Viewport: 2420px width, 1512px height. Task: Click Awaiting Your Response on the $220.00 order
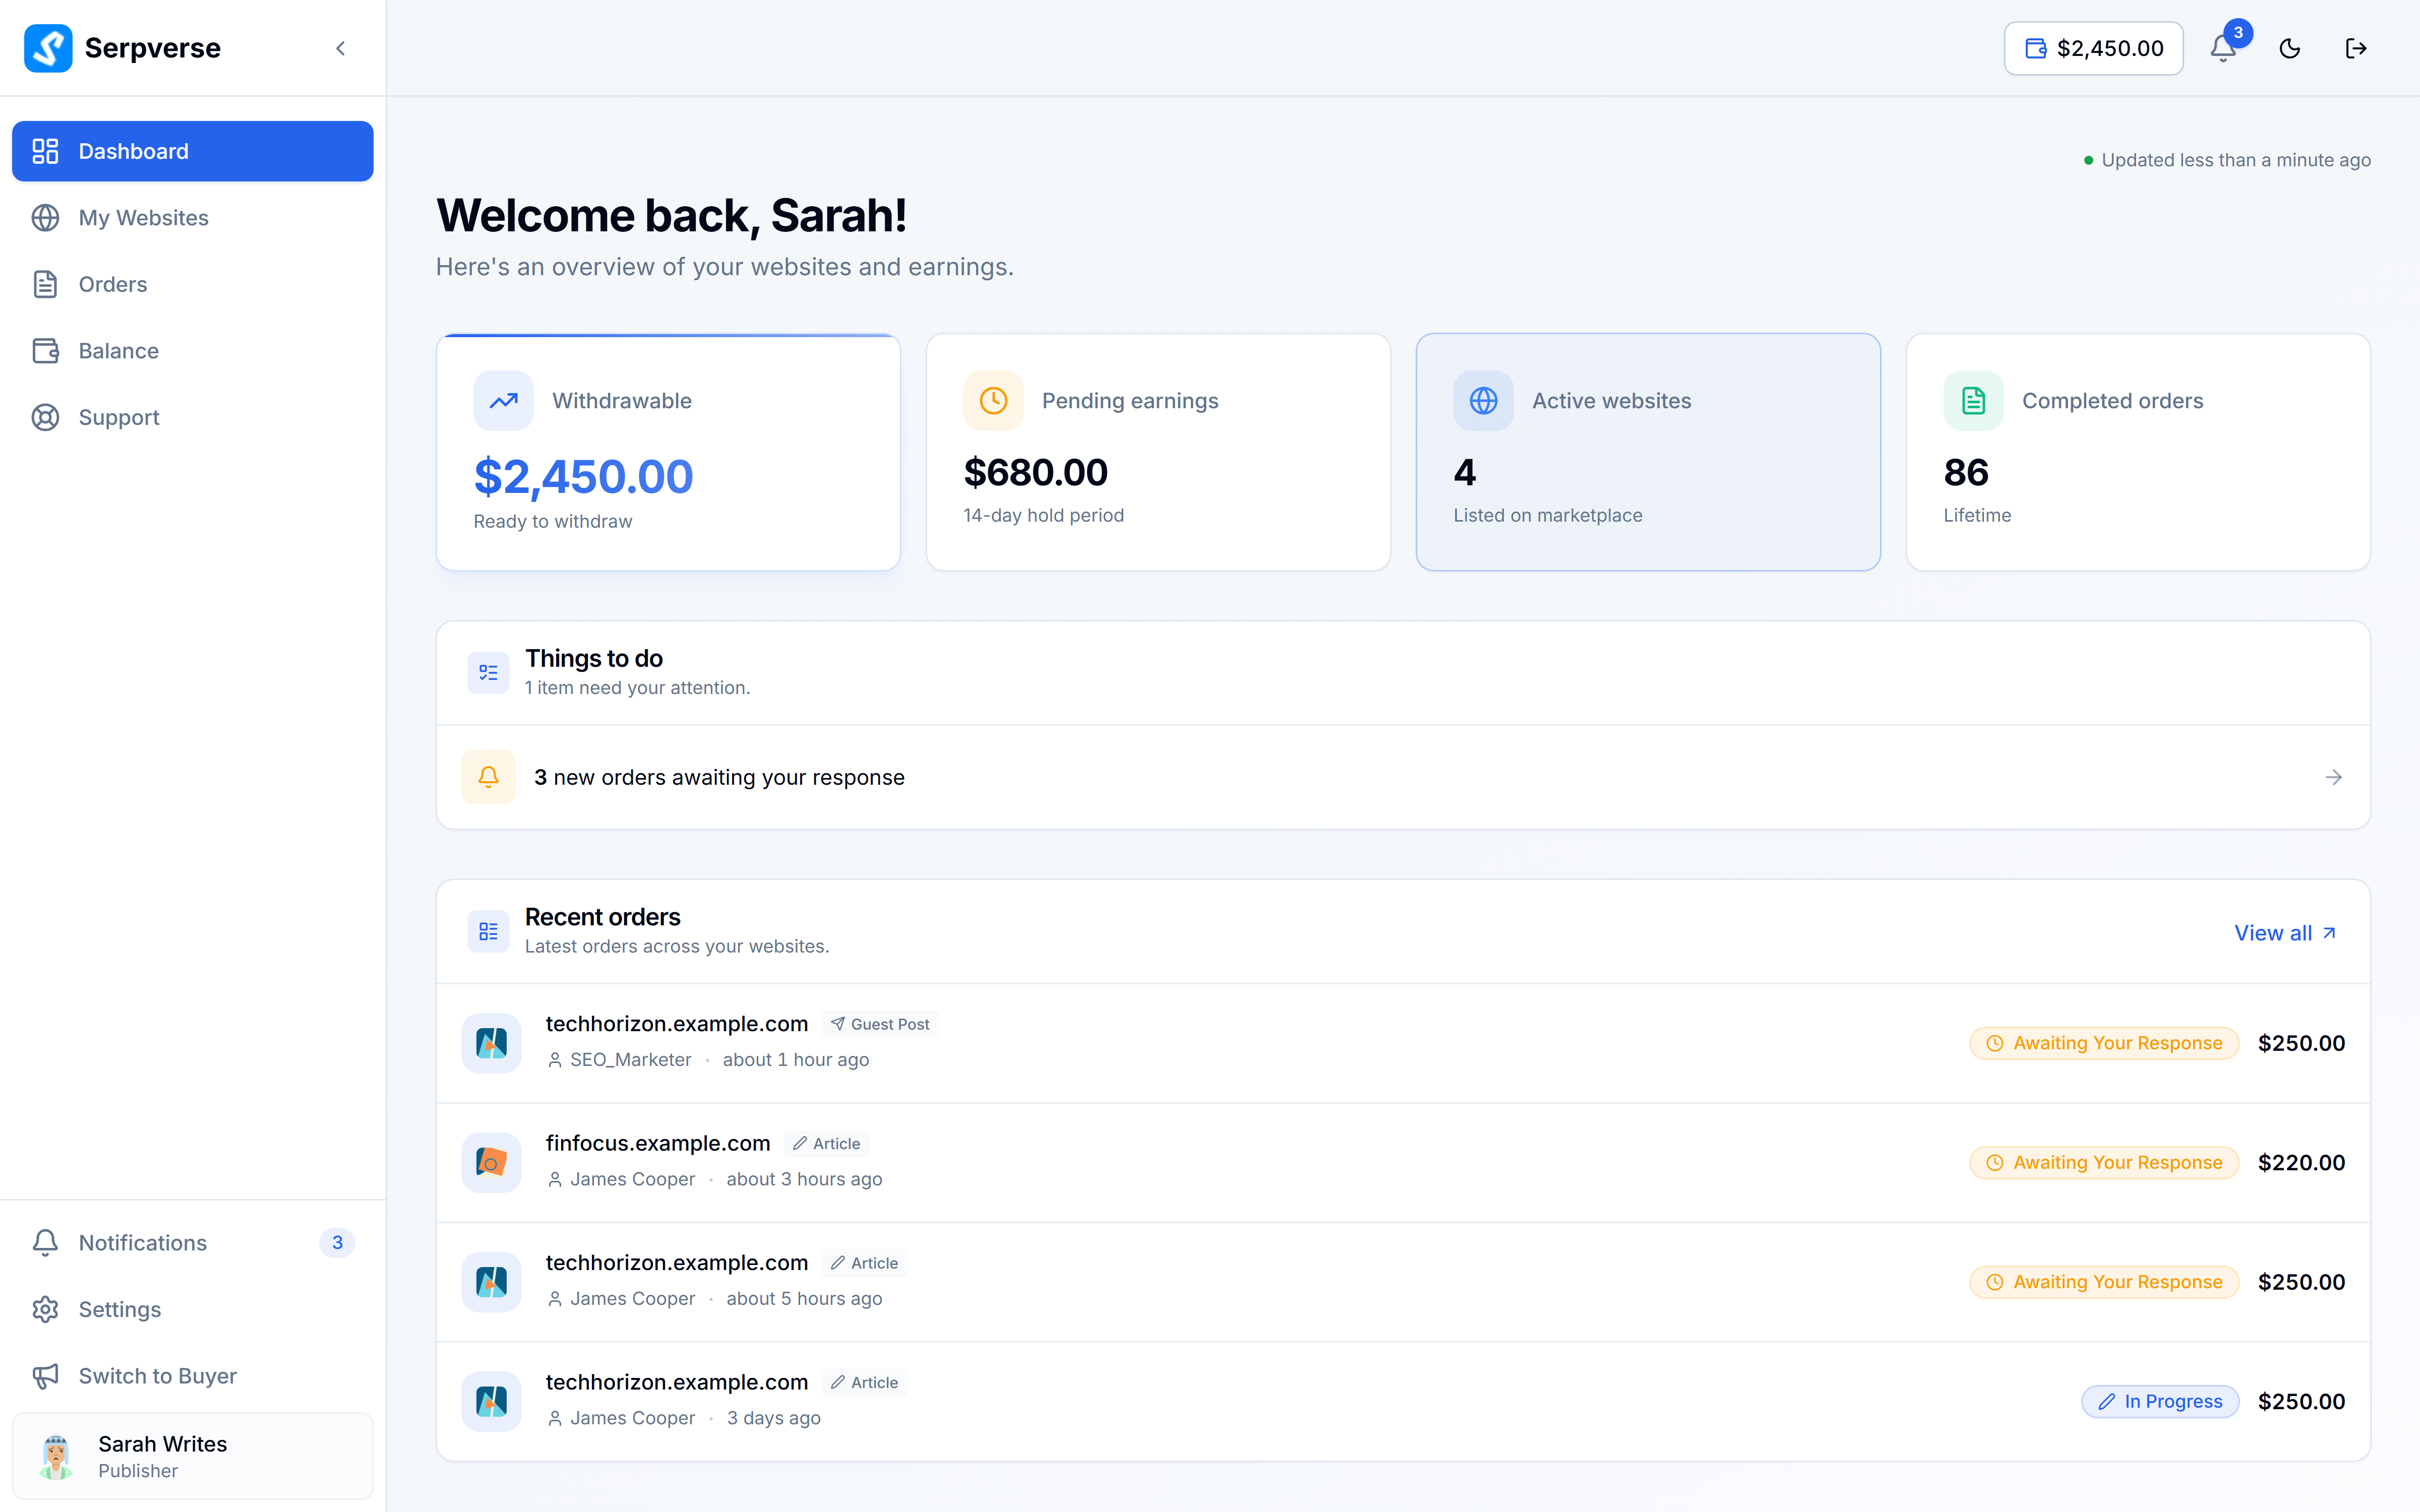click(2104, 1162)
